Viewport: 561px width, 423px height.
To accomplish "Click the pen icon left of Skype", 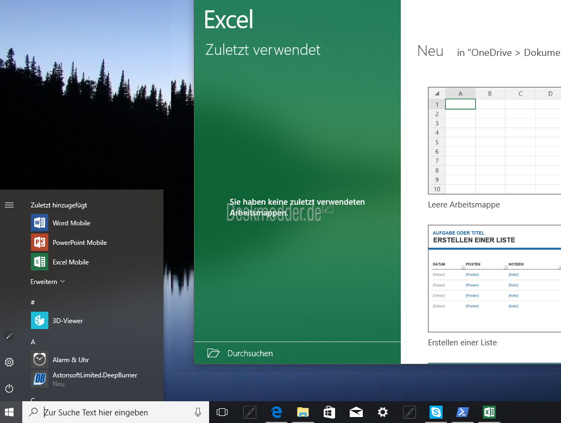I will (409, 412).
